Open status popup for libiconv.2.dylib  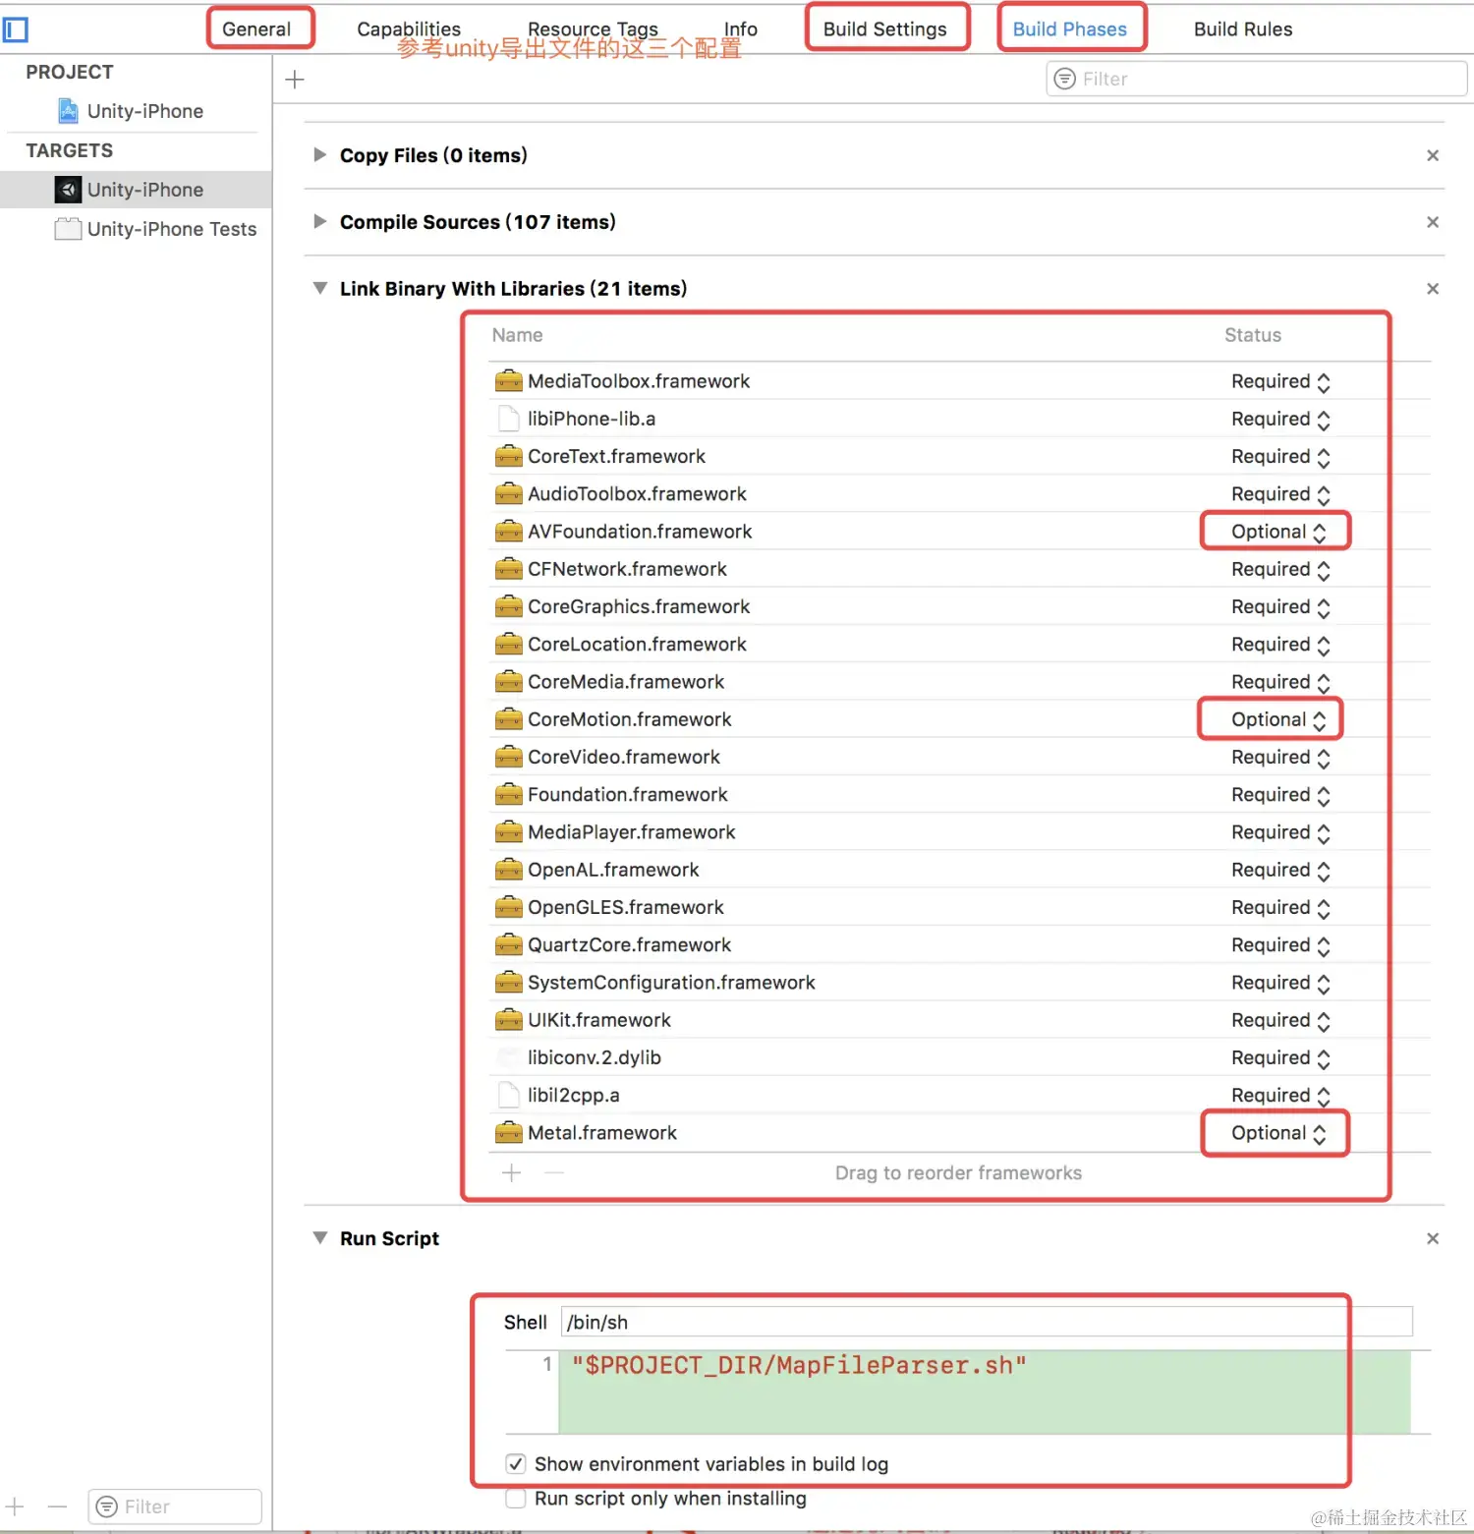pyautogui.click(x=1280, y=1057)
